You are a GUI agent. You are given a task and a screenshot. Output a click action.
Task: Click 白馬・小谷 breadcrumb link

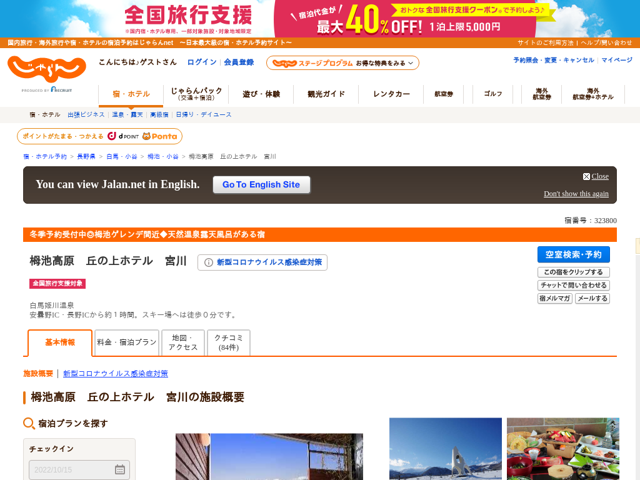(x=122, y=156)
